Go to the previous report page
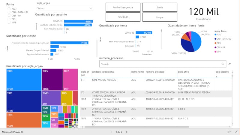 pos(112,132)
